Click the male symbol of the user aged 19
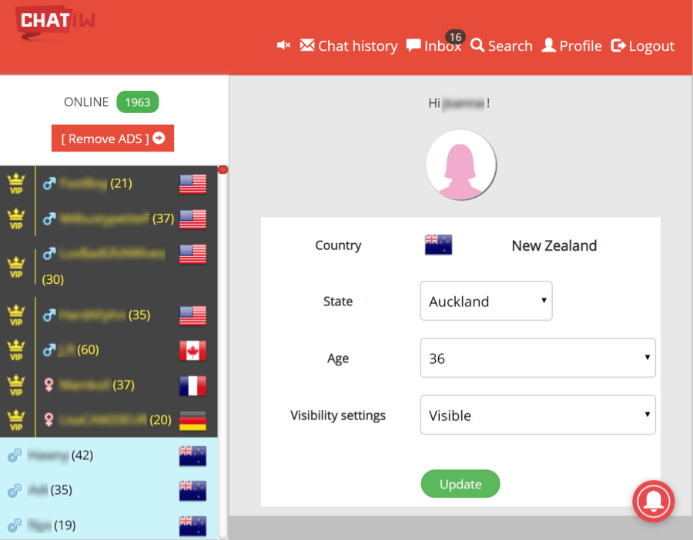This screenshot has height=540, width=693. (x=14, y=525)
